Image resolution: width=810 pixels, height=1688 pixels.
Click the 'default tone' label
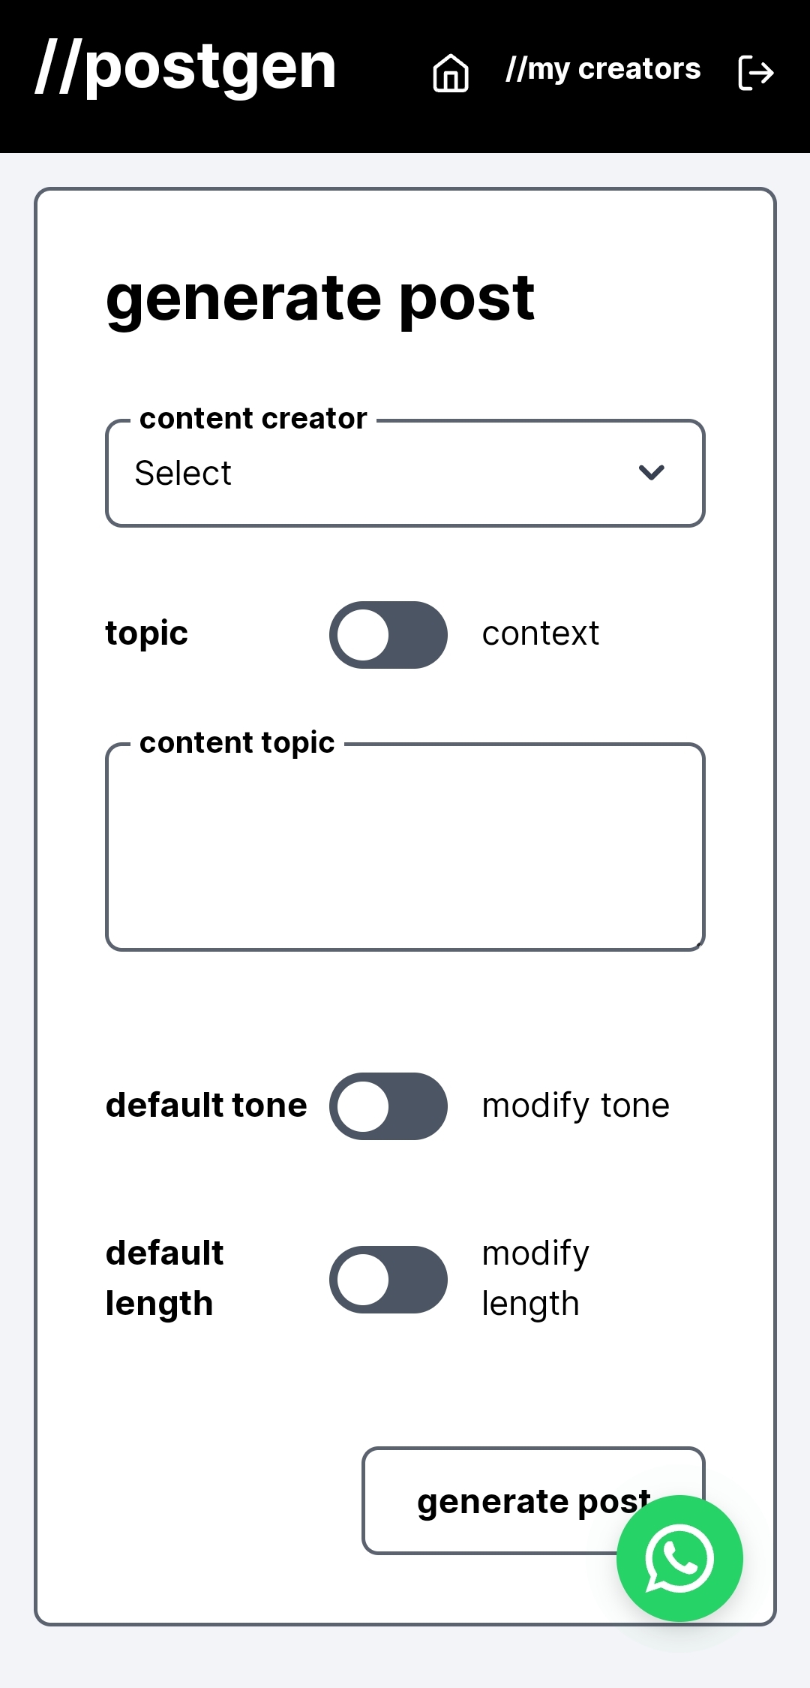[206, 1106]
